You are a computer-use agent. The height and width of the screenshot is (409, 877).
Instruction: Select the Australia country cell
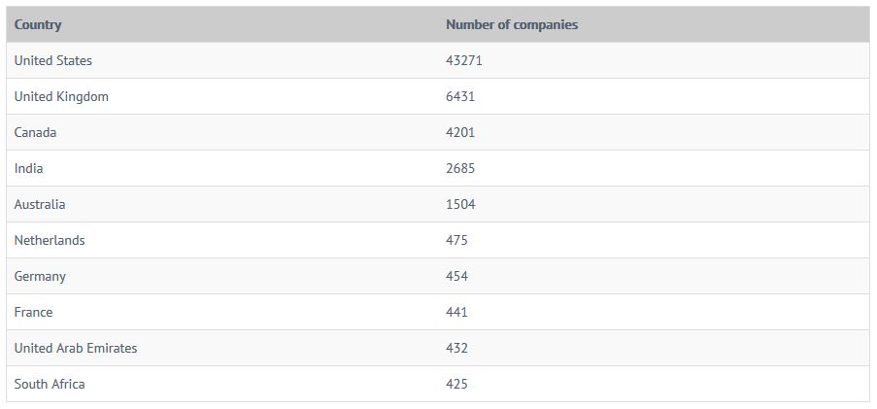pos(40,204)
